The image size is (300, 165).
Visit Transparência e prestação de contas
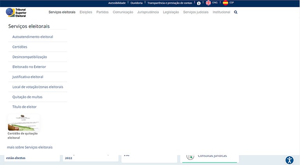170,3
